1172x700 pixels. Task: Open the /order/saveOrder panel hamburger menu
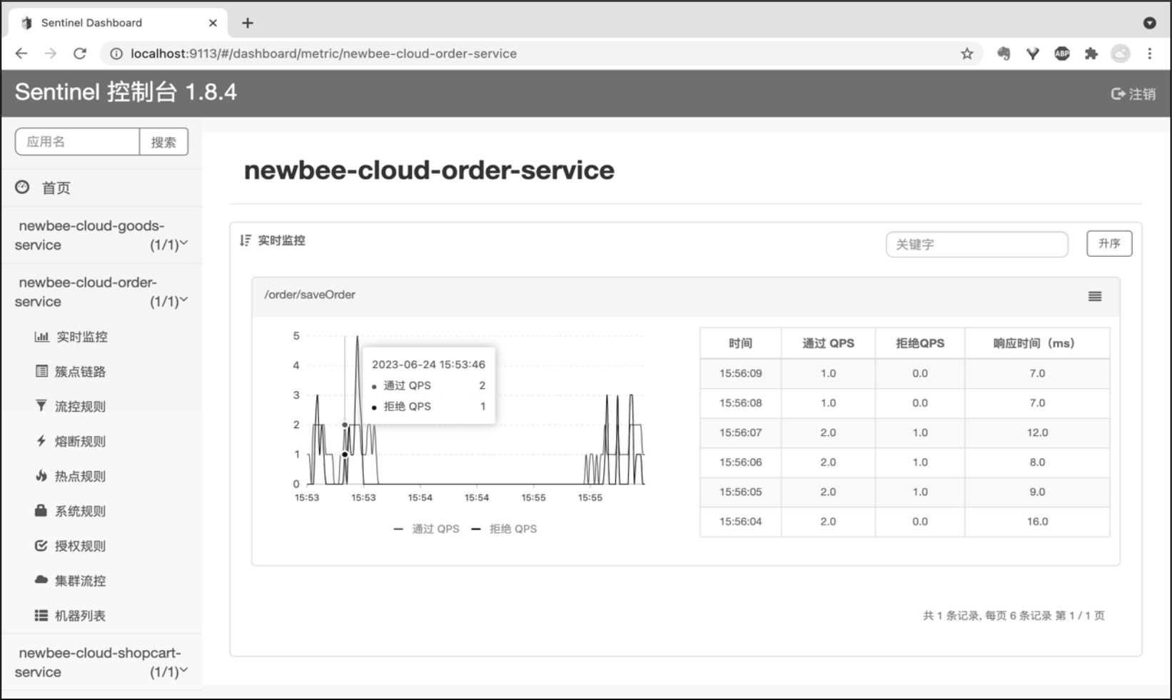1095,296
